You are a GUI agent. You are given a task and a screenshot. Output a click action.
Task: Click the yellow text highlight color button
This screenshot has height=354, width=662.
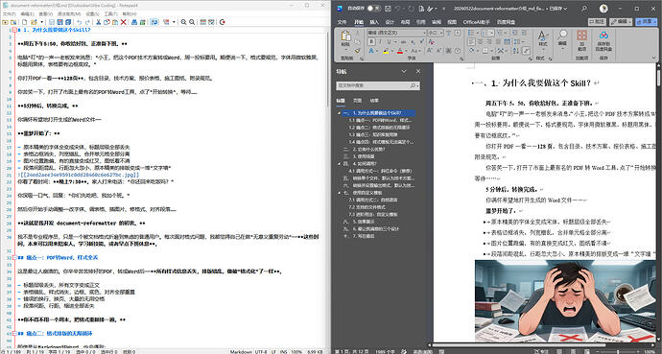(386, 51)
